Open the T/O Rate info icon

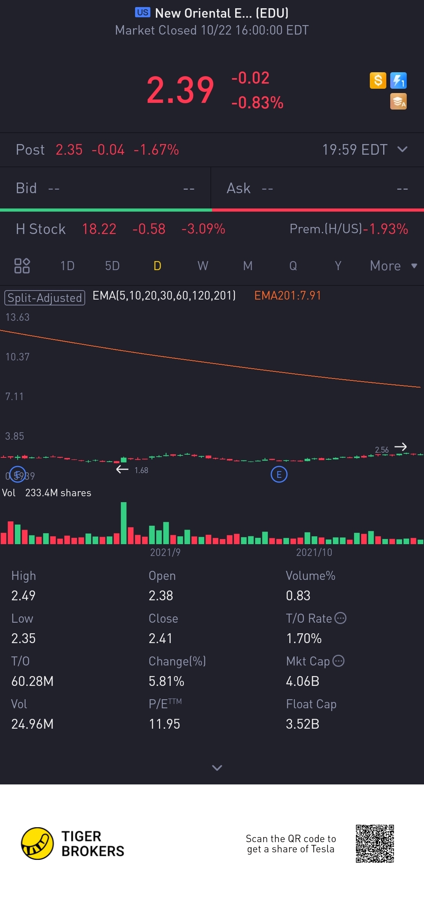point(340,618)
